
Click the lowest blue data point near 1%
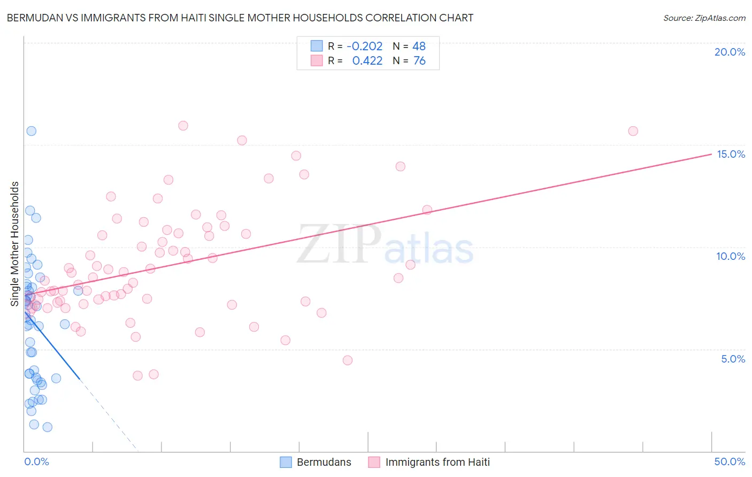[48, 427]
